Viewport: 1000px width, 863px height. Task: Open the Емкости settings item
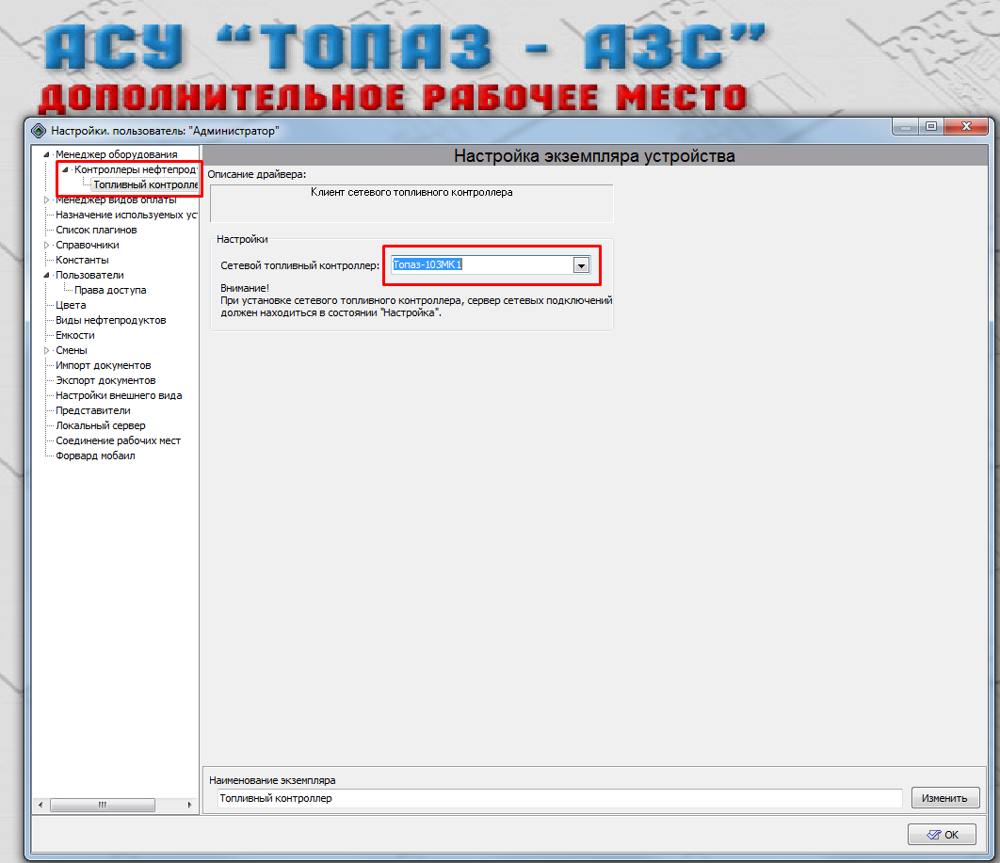(x=75, y=335)
